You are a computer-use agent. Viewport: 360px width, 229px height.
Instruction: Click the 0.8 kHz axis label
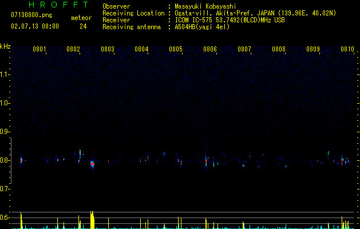(5, 160)
